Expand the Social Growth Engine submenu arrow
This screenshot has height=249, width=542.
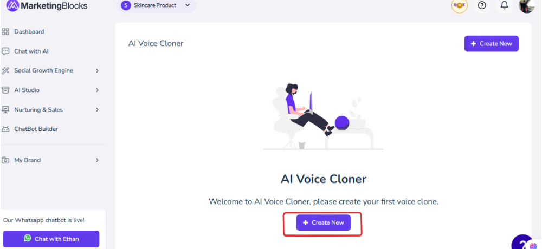pyautogui.click(x=97, y=71)
